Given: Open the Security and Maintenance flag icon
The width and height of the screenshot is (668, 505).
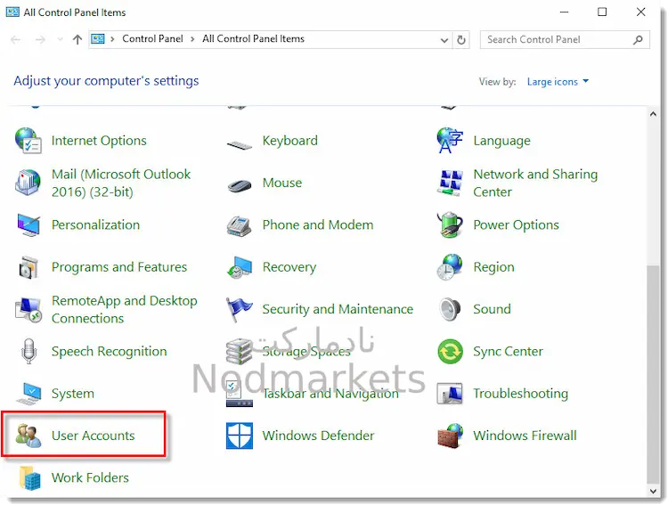Looking at the screenshot, I should coord(240,309).
